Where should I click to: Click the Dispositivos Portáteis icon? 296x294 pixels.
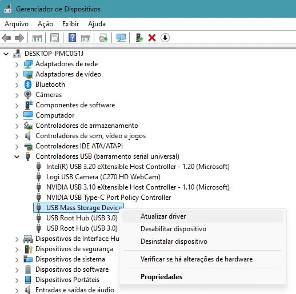(x=28, y=280)
